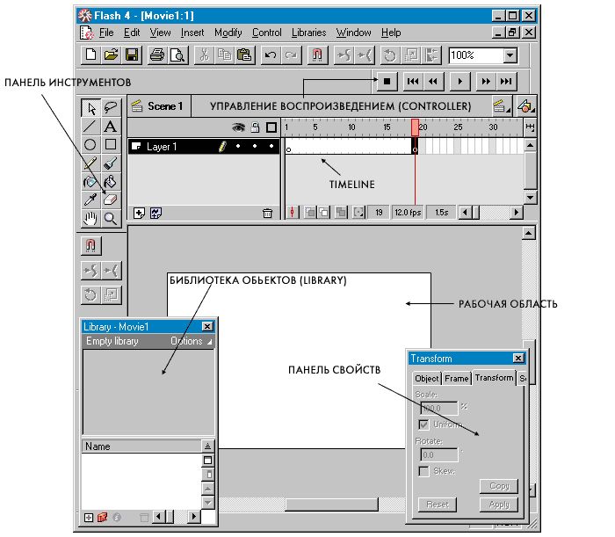Click the padlock icon above layers
615x537 pixels.
(x=255, y=127)
